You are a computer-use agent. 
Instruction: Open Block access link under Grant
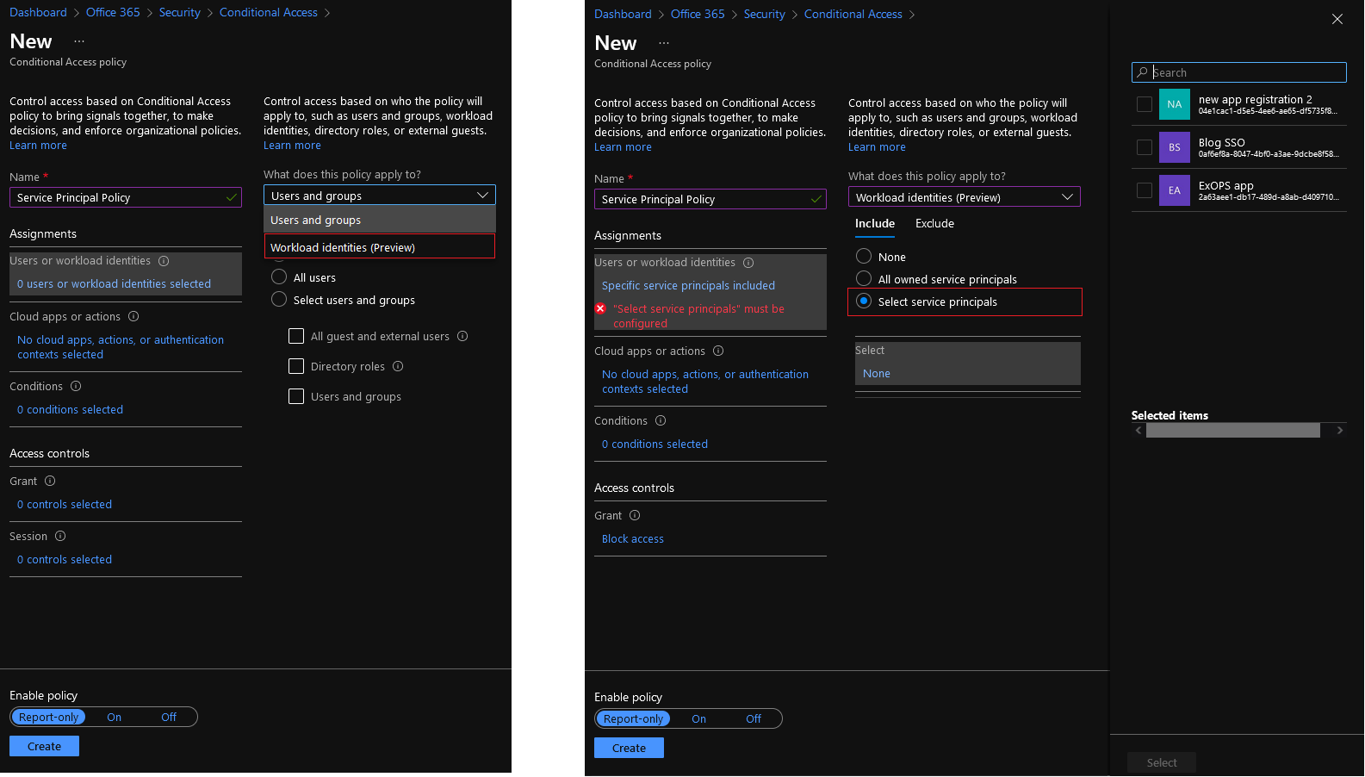[x=633, y=539]
